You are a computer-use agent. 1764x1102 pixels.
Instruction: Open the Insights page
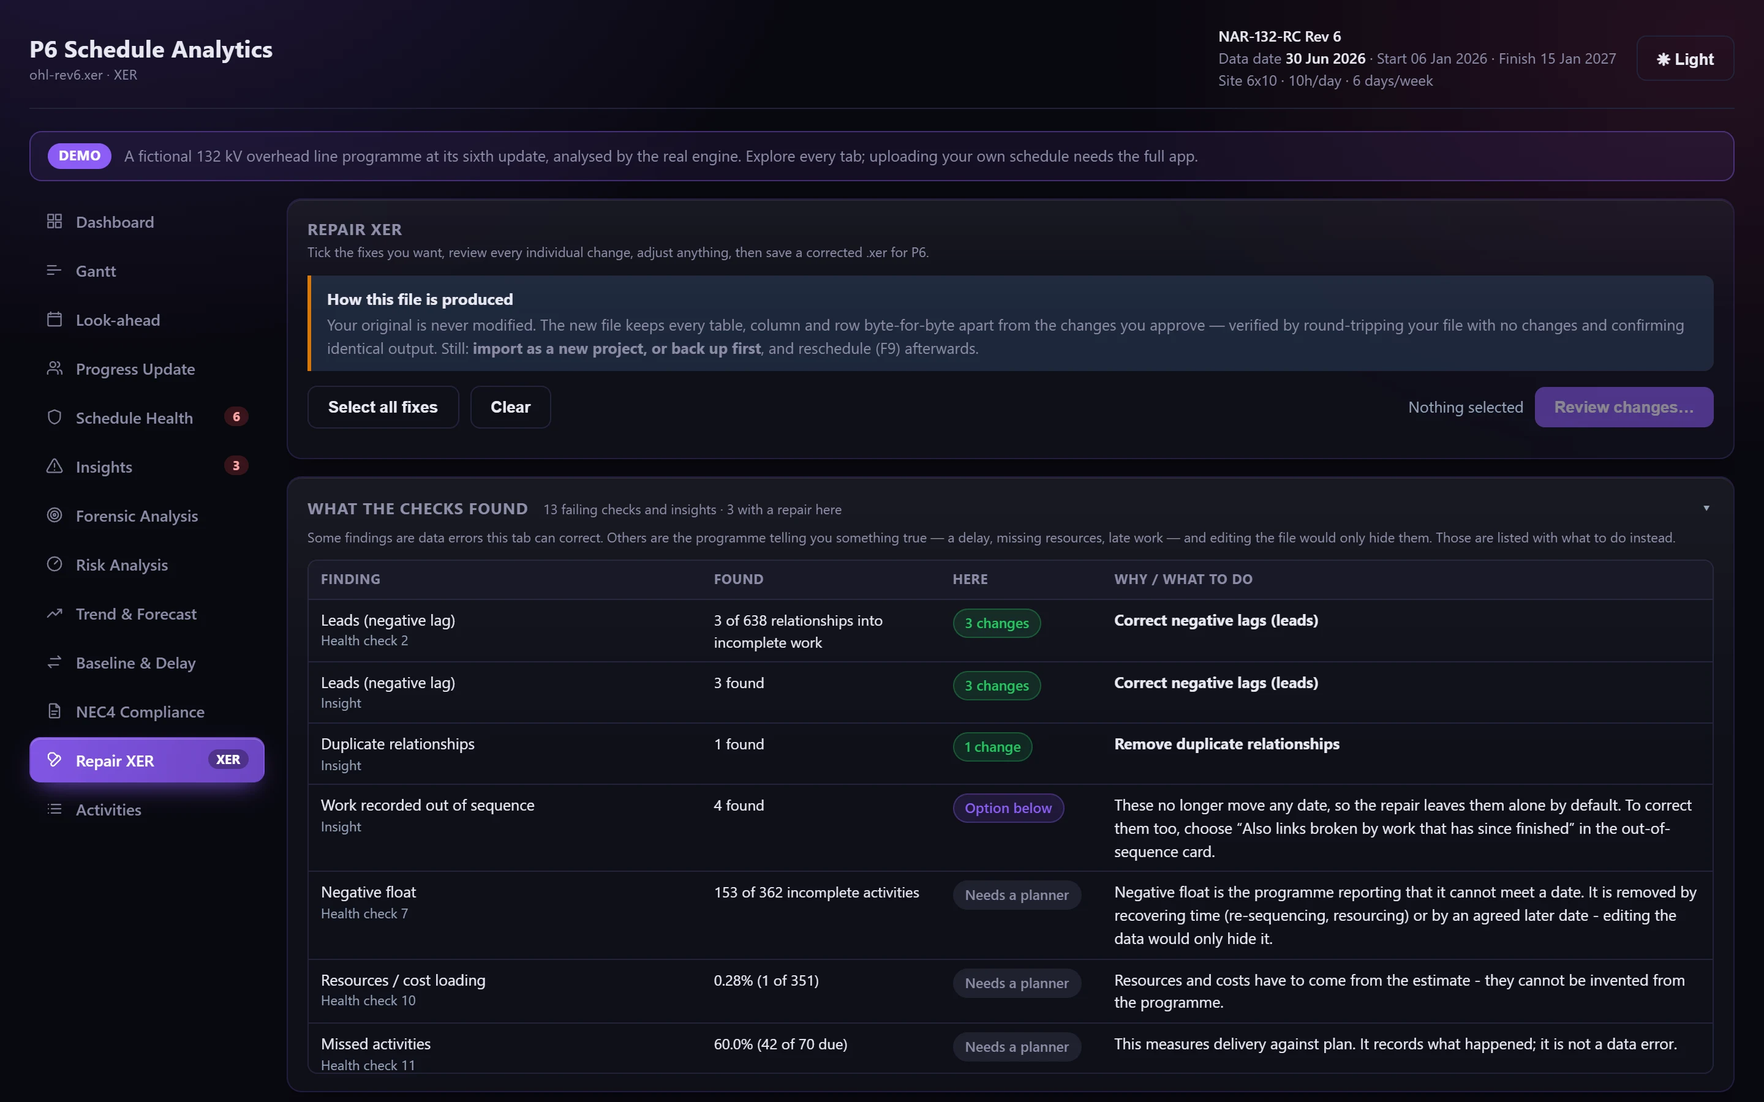146,467
